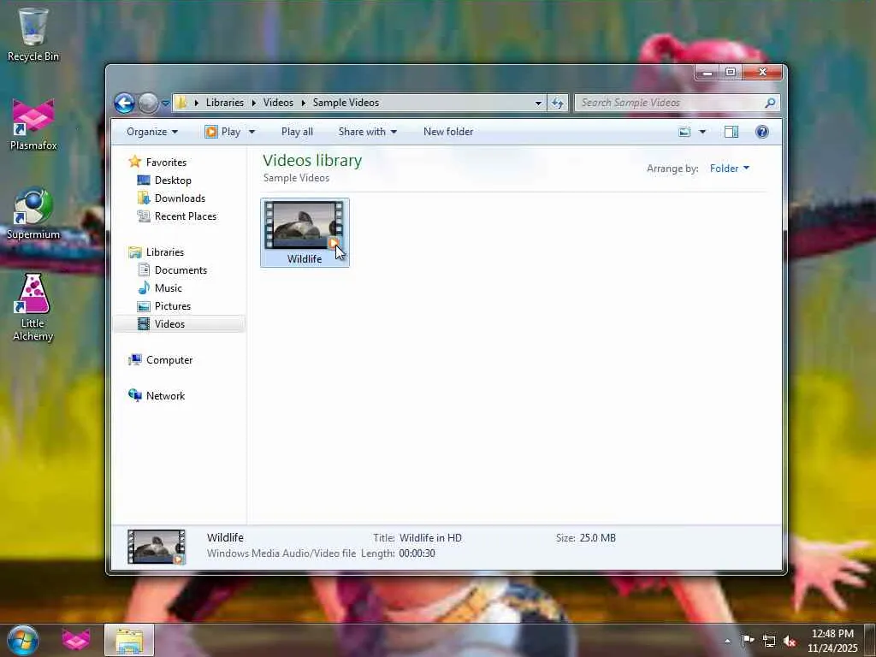Select the Supermium desktop shortcut
The height and width of the screenshot is (657, 876).
pyautogui.click(x=33, y=213)
